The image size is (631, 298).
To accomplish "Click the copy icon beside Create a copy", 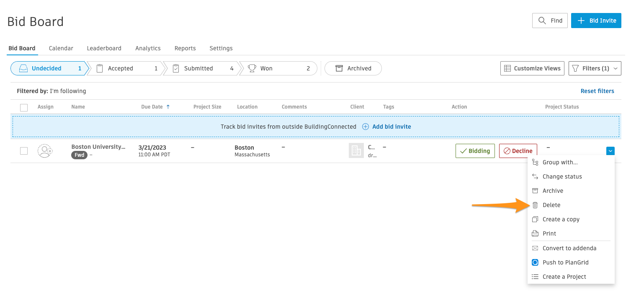I will coord(535,219).
